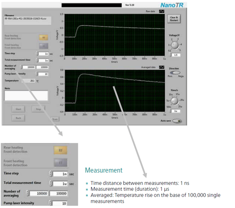Click the Ver 5.10 version label
This screenshot has height=208, width=235.
click(130, 5)
